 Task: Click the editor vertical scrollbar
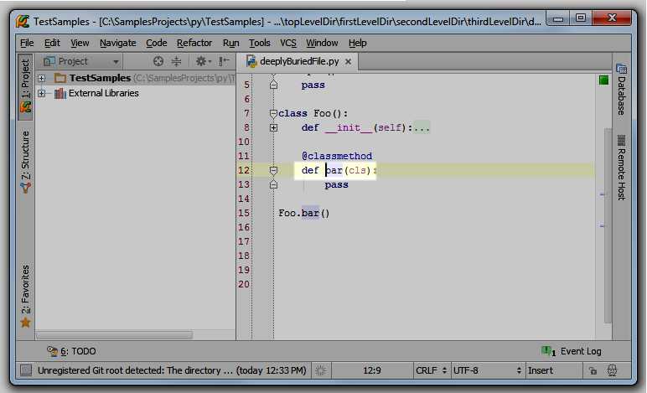[x=608, y=225]
